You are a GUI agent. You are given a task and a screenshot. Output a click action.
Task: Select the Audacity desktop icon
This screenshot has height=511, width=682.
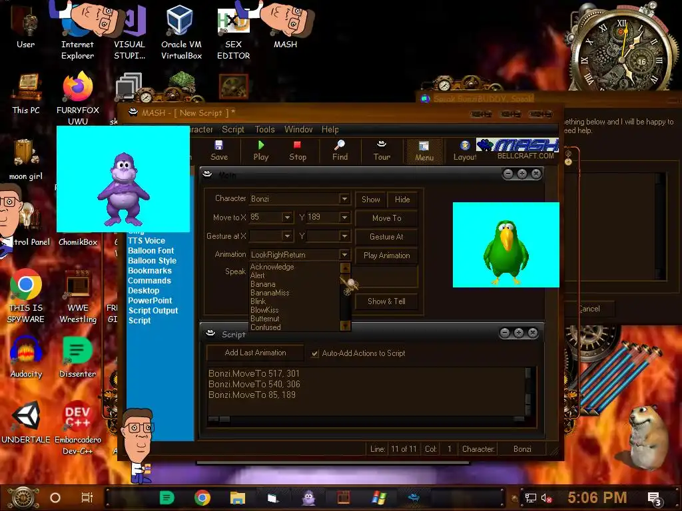26,357
